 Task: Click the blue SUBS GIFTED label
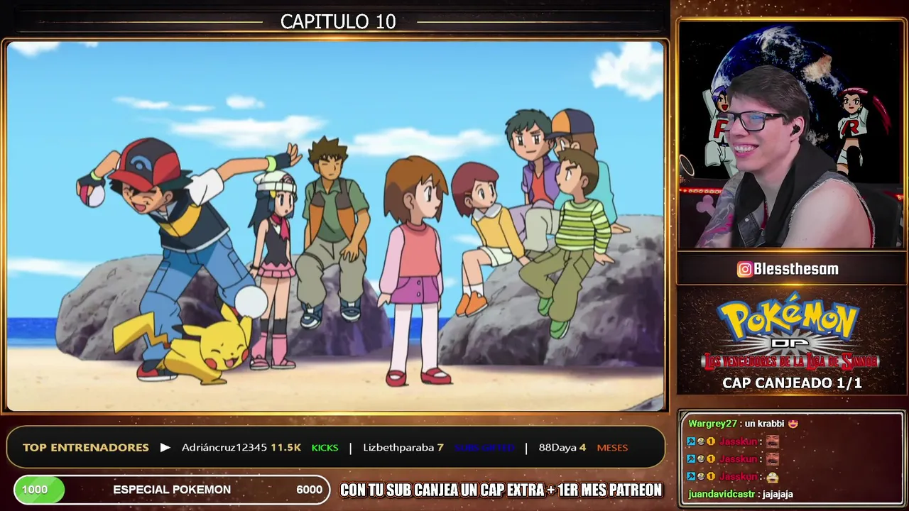484,448
